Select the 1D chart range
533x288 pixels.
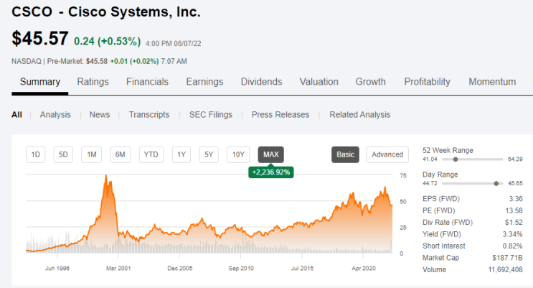pyautogui.click(x=36, y=154)
